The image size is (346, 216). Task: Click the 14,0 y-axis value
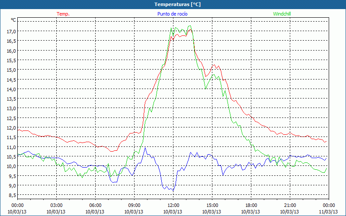pos(11,89)
